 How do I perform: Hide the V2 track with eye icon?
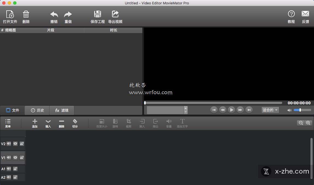tap(15, 144)
